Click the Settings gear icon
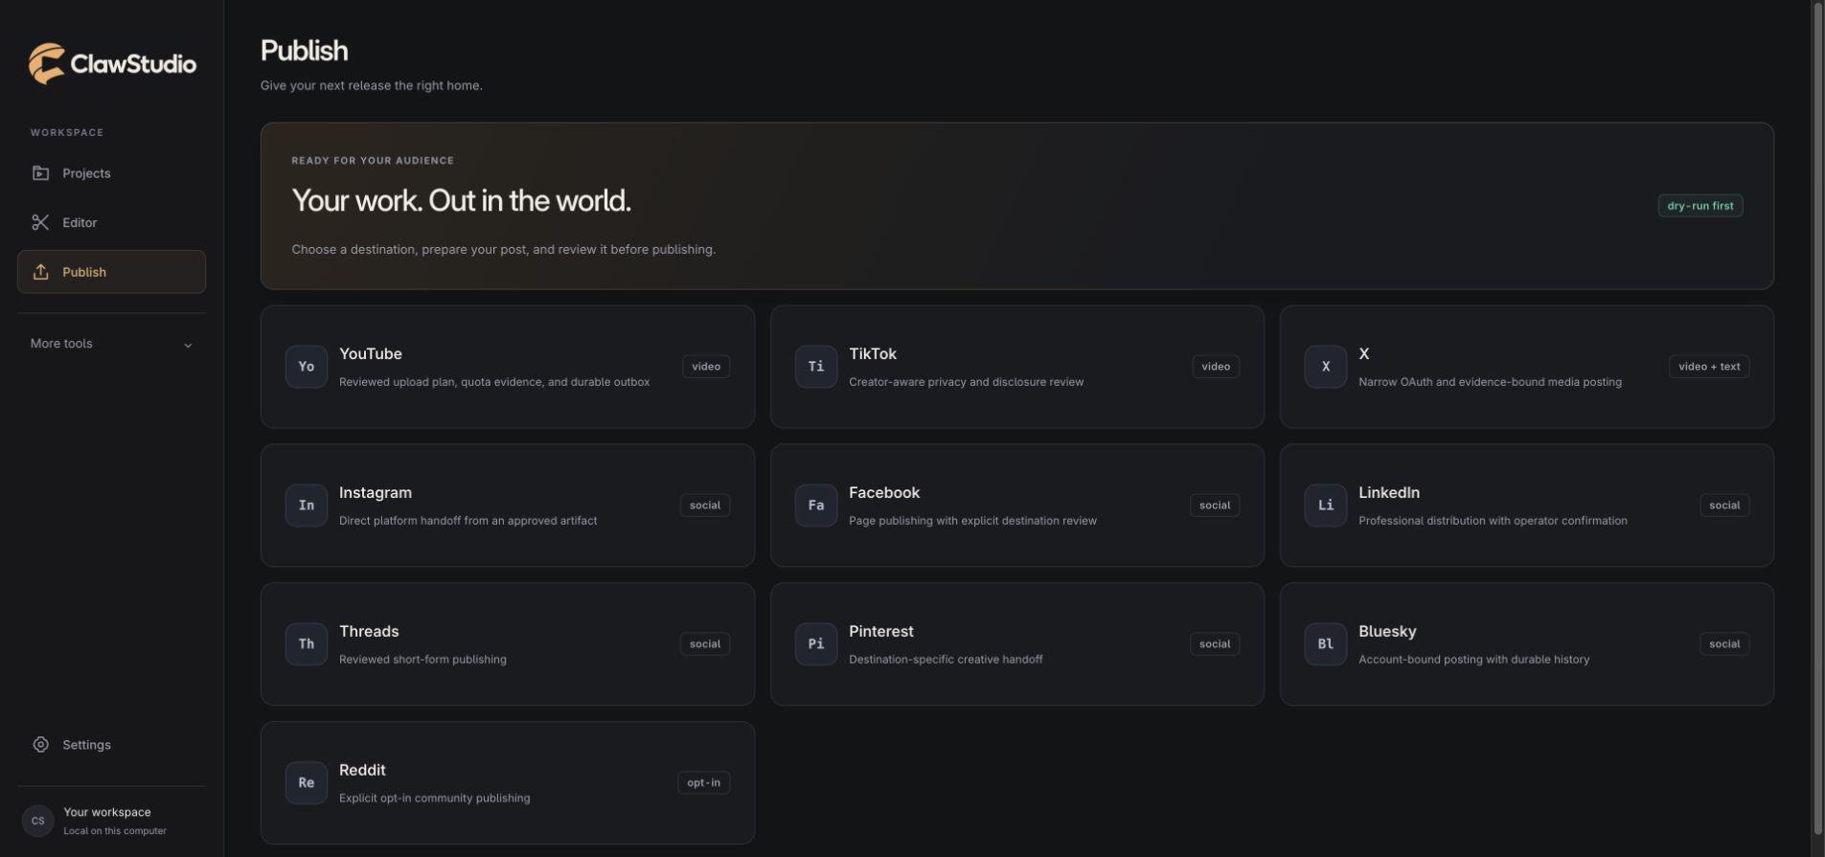This screenshot has height=857, width=1825. point(40,745)
